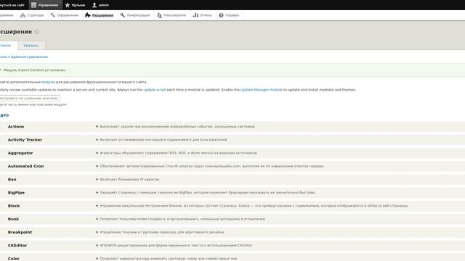Expand the Actions module description

[176, 126]
